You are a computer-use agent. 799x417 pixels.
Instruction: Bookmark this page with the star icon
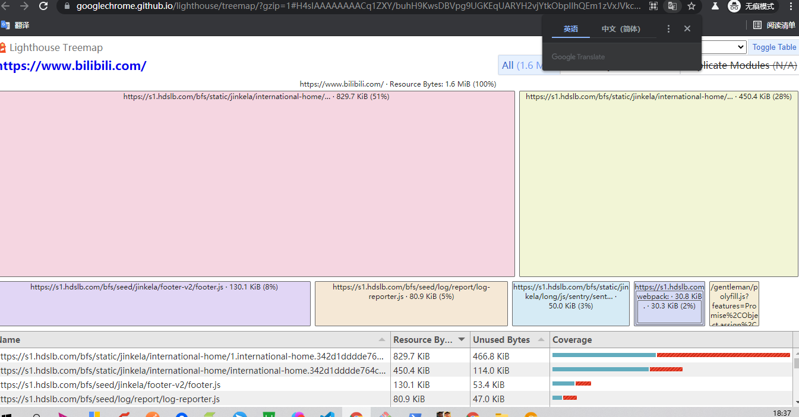click(x=691, y=6)
